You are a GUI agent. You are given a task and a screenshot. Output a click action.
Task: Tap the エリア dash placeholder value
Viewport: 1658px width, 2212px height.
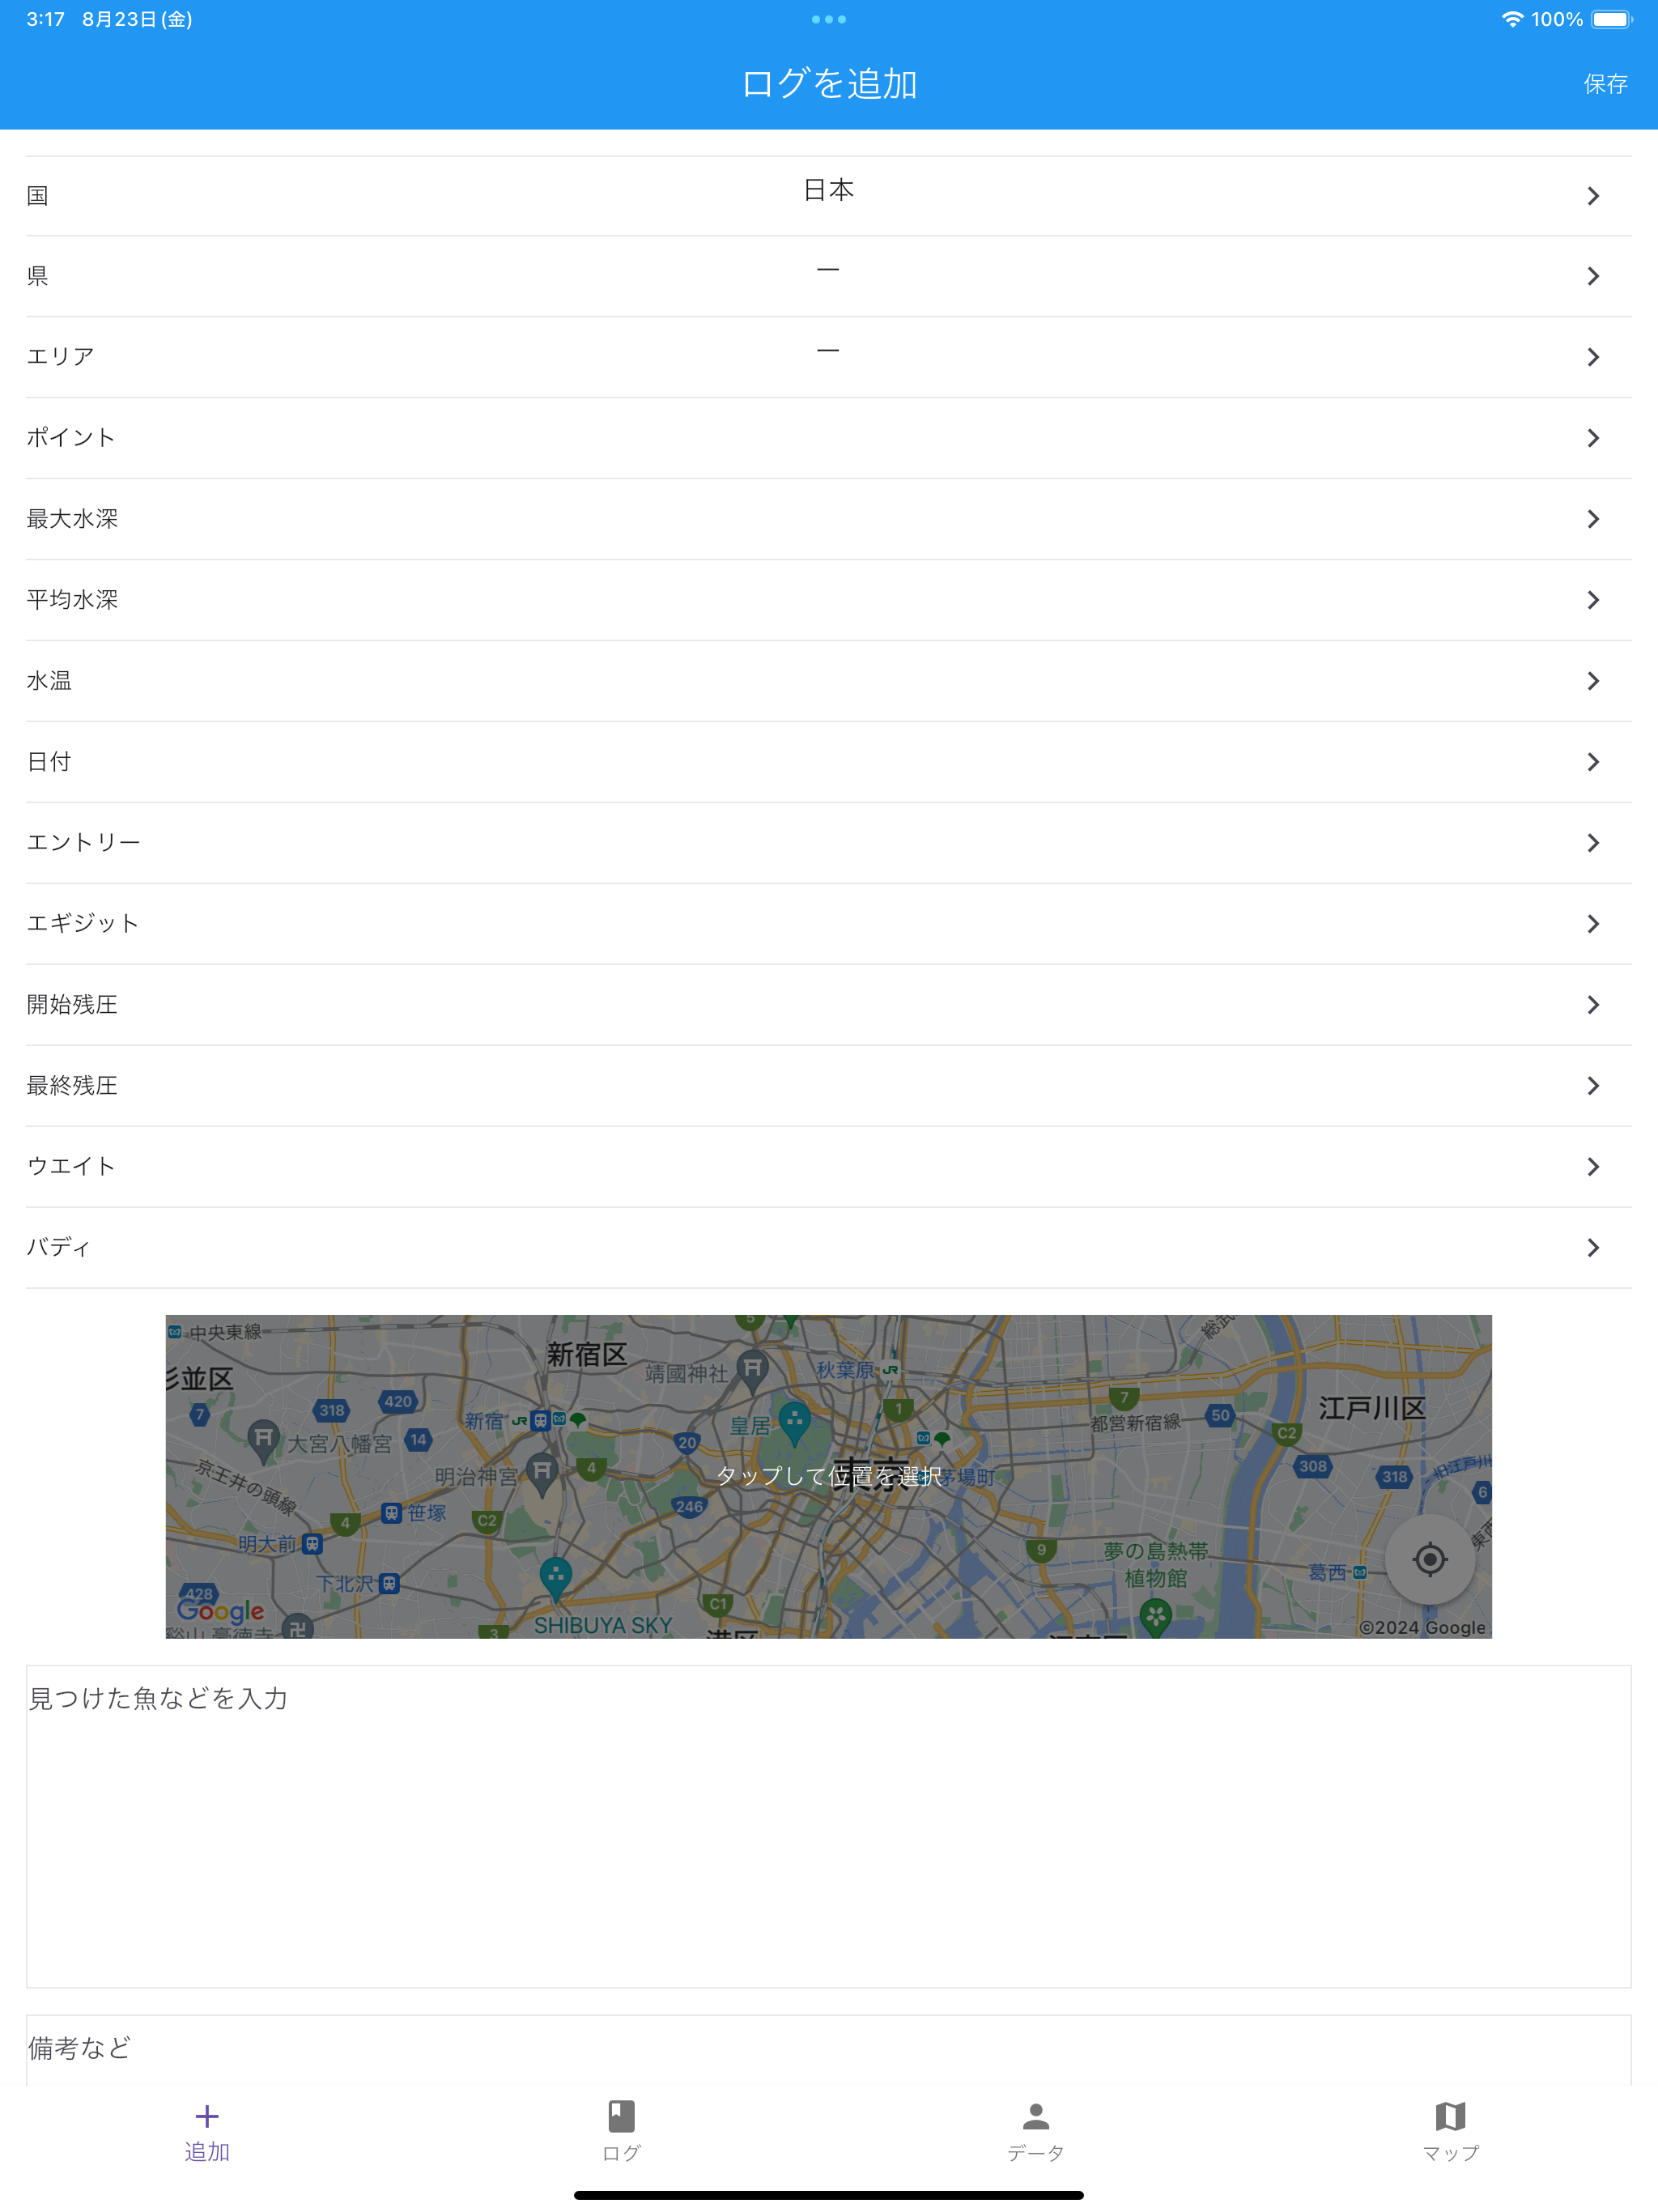pyautogui.click(x=828, y=351)
